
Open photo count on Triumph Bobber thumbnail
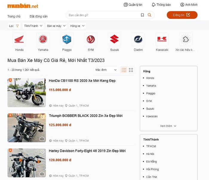[x=42, y=139]
